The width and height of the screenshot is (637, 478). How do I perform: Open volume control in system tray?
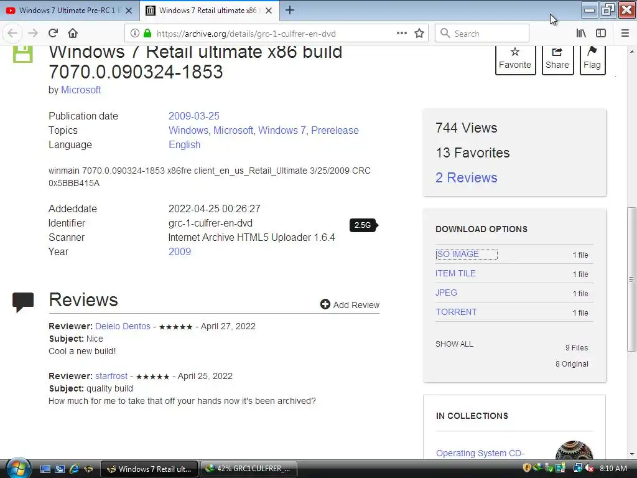point(590,469)
